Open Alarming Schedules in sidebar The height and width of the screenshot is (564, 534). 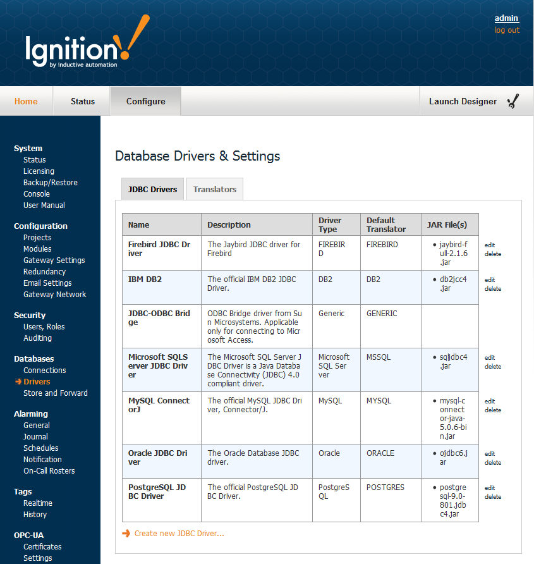(x=40, y=448)
